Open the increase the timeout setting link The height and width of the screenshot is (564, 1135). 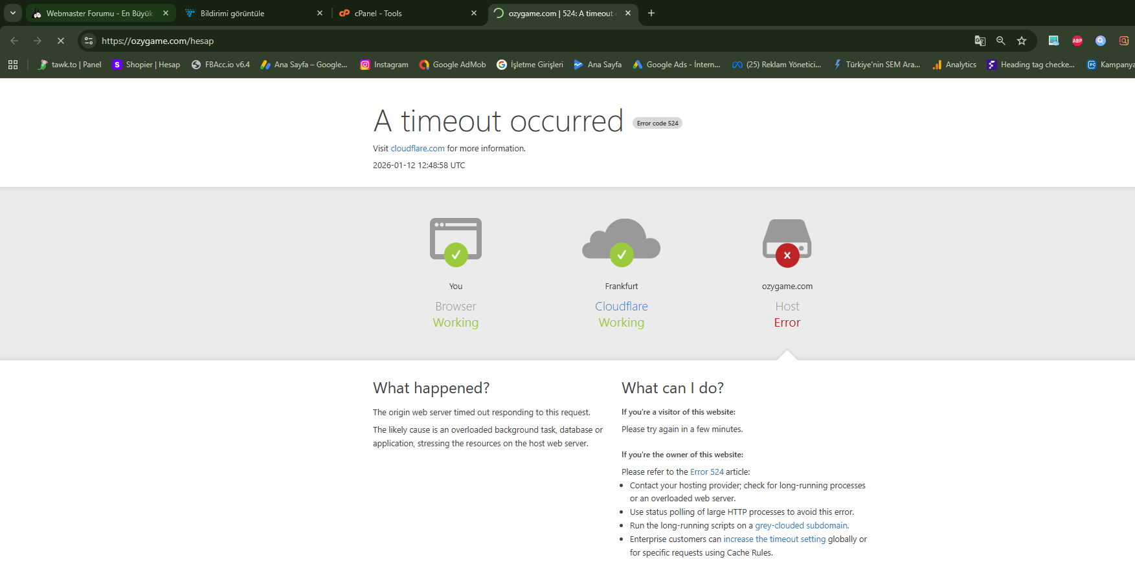point(774,539)
